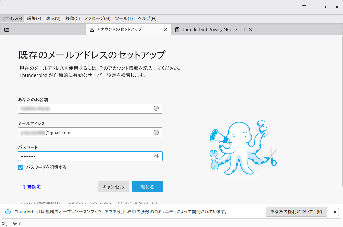Open the ファイル(F) menu
The image size is (343, 227).
[x=12, y=18]
